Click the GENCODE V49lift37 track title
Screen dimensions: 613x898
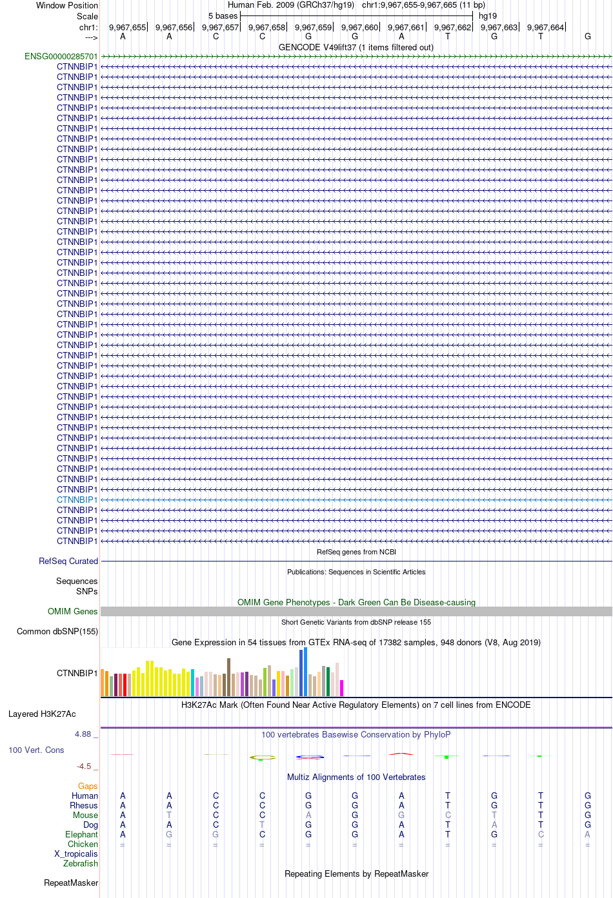point(356,47)
